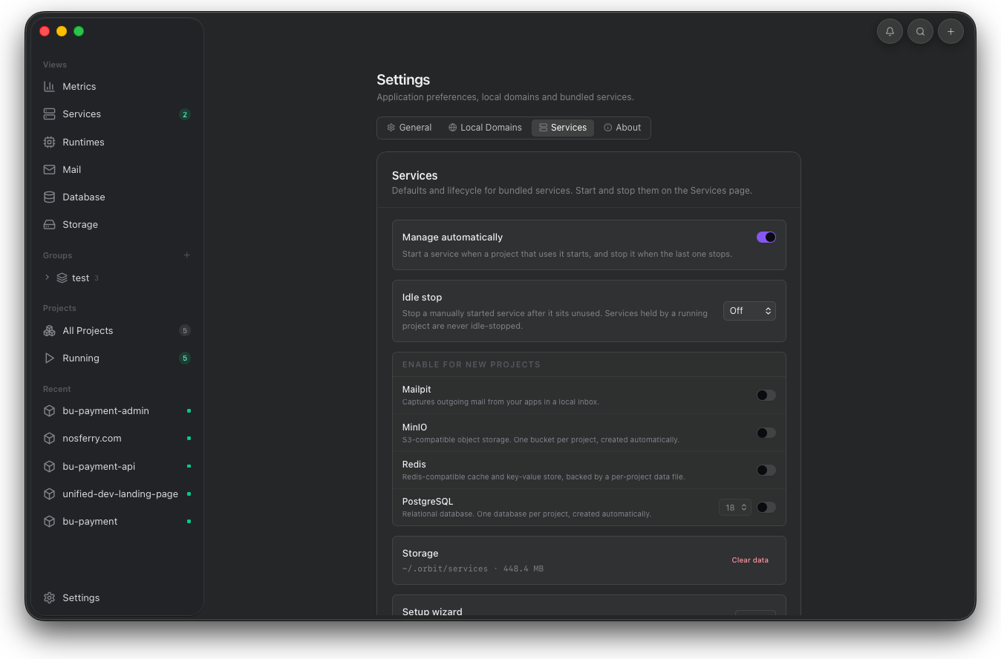This screenshot has height=659, width=1001.
Task: Click the box icon for unified-dev-landing-page
Action: pyautogui.click(x=49, y=494)
